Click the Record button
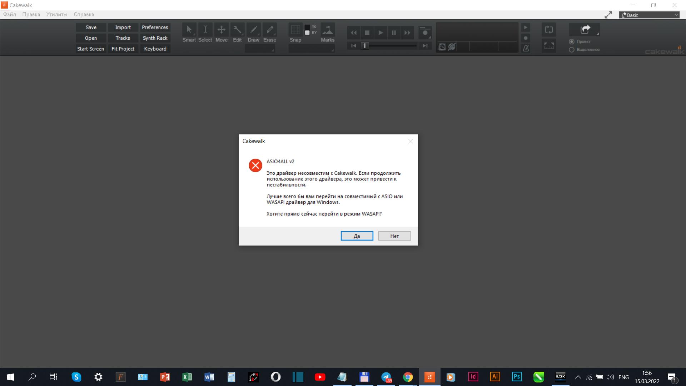 pos(425,33)
